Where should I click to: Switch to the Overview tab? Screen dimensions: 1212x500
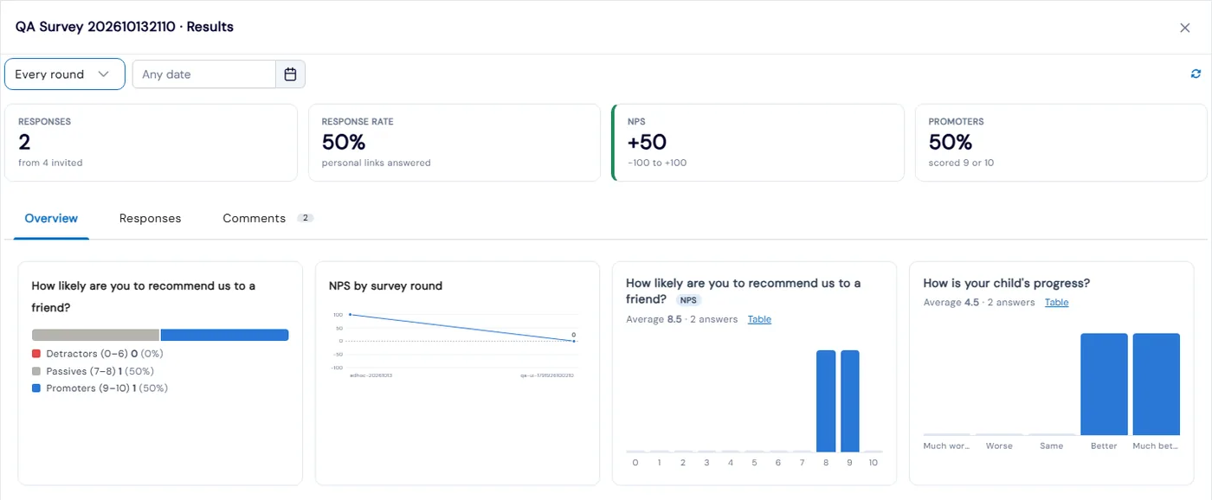(51, 218)
